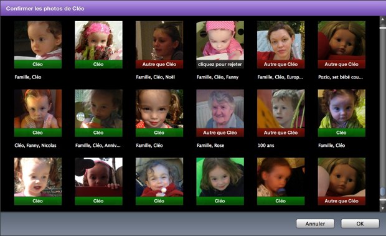This screenshot has height=236, width=386.
Task: Click the 'cliquez pour rejeter' label
Action: pyautogui.click(x=220, y=64)
